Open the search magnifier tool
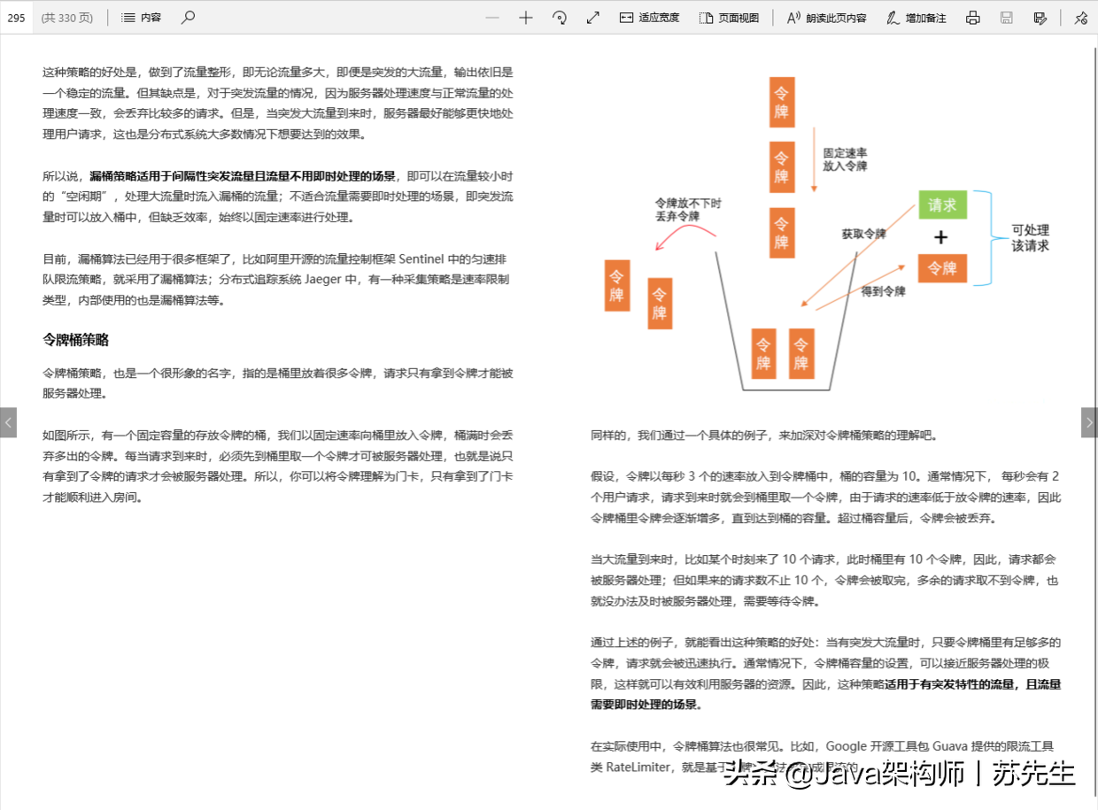 [x=188, y=18]
